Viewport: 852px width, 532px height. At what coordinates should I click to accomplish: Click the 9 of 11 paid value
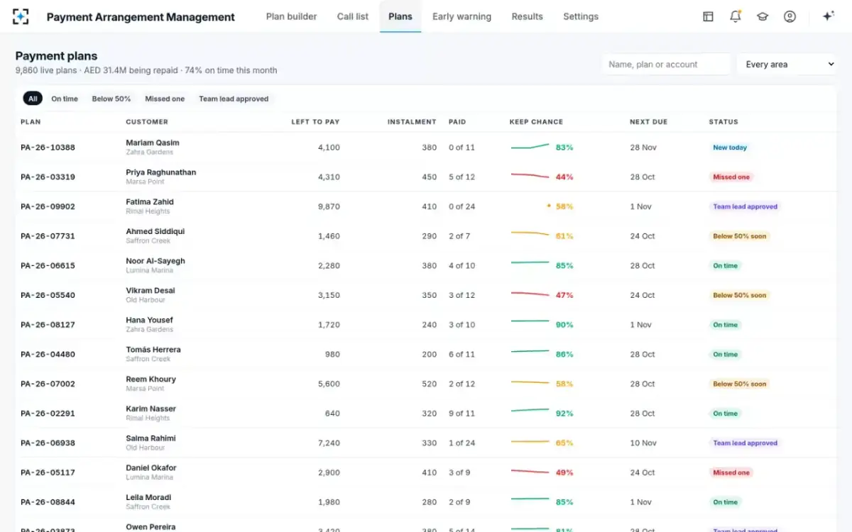point(461,414)
